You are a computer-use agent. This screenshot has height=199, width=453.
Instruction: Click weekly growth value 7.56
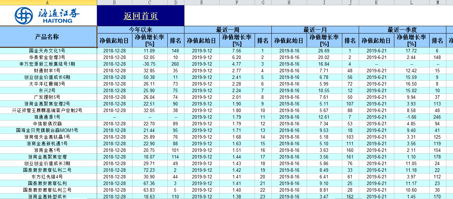point(237,51)
